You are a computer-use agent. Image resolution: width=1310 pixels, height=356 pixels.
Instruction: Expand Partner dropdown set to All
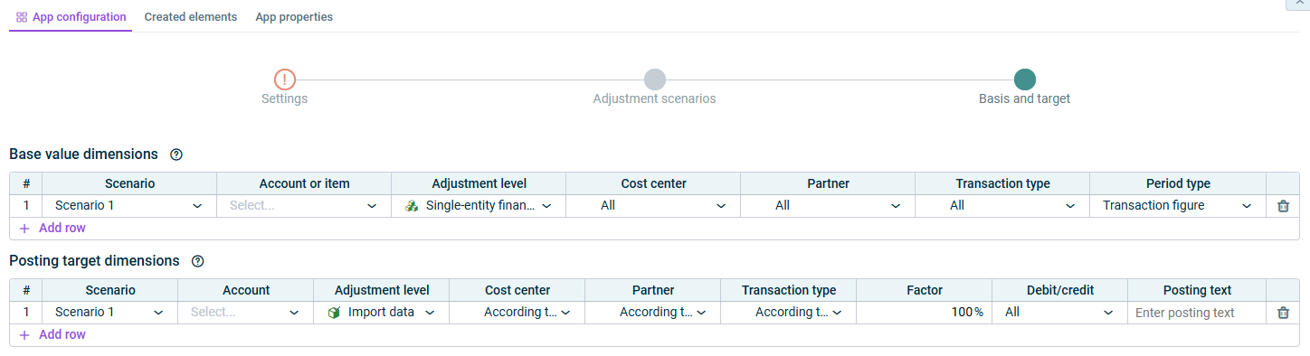tap(828, 206)
